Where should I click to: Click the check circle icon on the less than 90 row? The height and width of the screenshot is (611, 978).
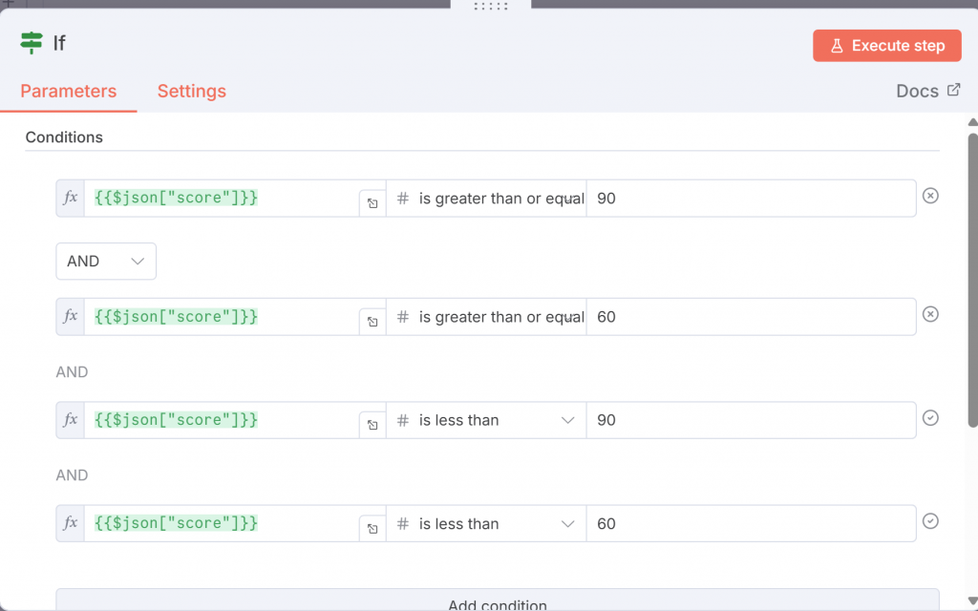[930, 418]
